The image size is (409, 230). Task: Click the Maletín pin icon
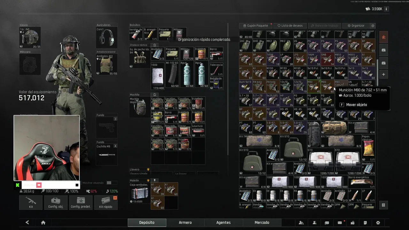(x=155, y=180)
